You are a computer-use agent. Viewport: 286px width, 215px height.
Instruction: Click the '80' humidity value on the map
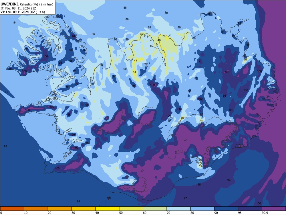click(x=152, y=46)
